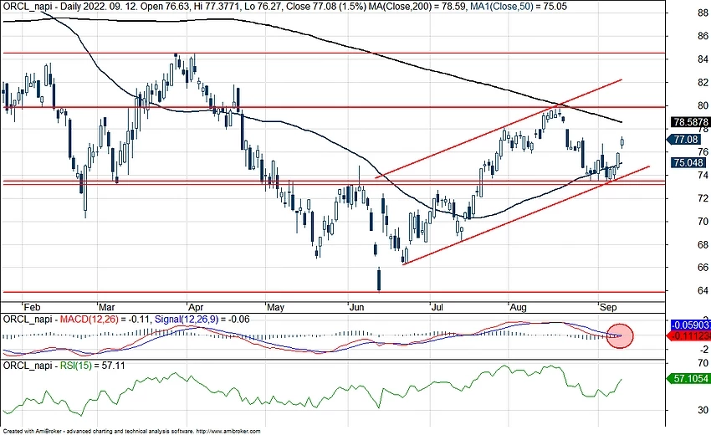Click the 88 price axis label
Image resolution: width=711 pixels, height=435 pixels.
[703, 13]
